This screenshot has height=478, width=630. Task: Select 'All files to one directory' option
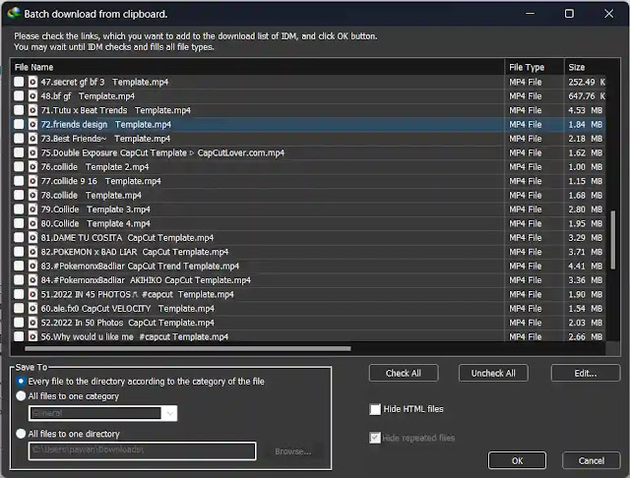click(21, 434)
